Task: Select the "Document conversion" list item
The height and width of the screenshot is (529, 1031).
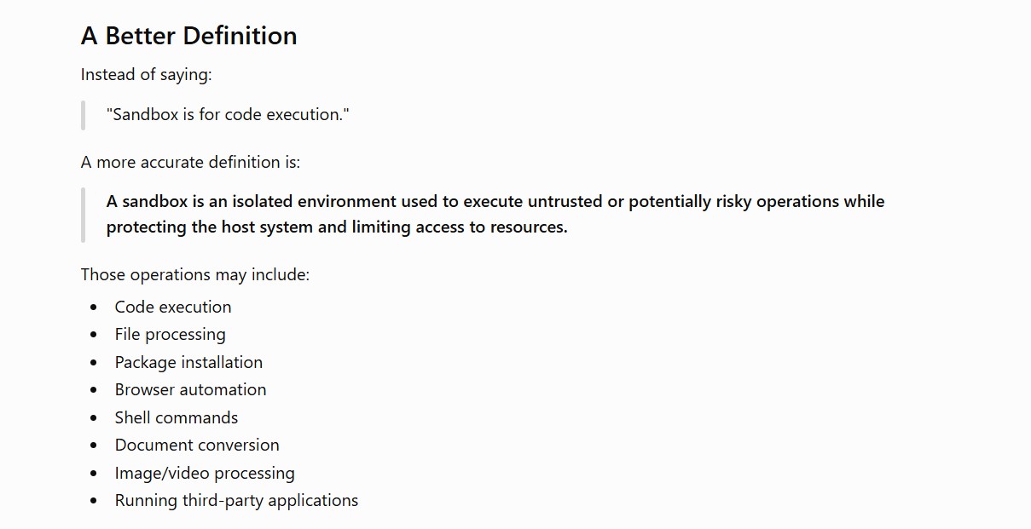Action: pos(197,446)
